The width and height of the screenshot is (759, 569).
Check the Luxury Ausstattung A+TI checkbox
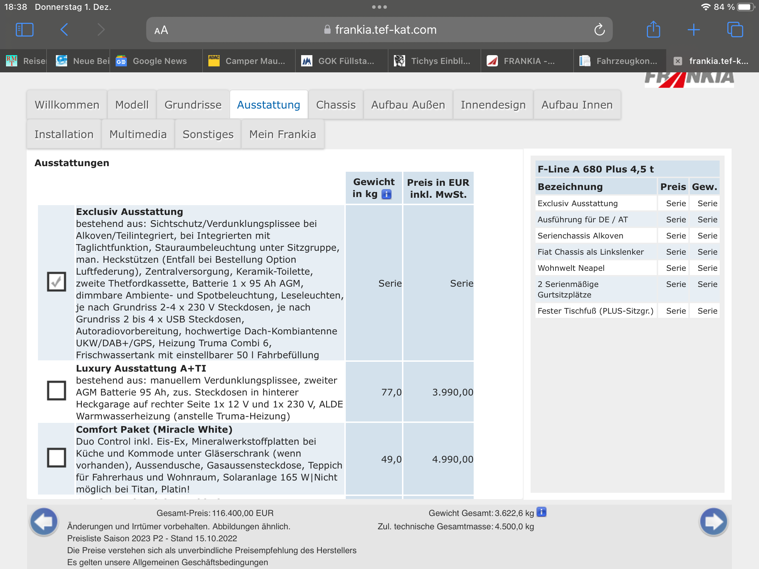tap(57, 391)
